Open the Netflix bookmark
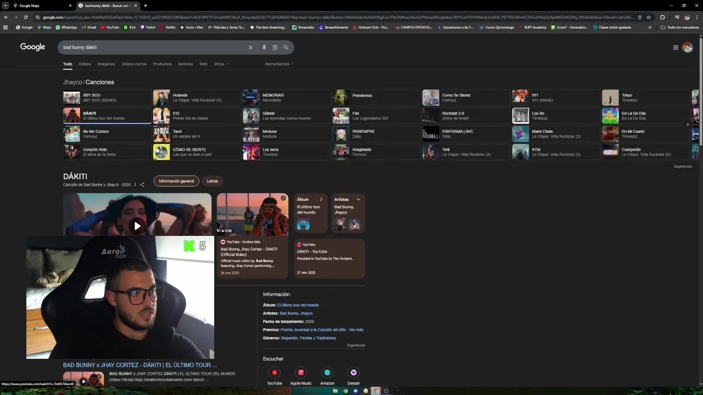Screen dimensions: 703x395 click(168, 27)
